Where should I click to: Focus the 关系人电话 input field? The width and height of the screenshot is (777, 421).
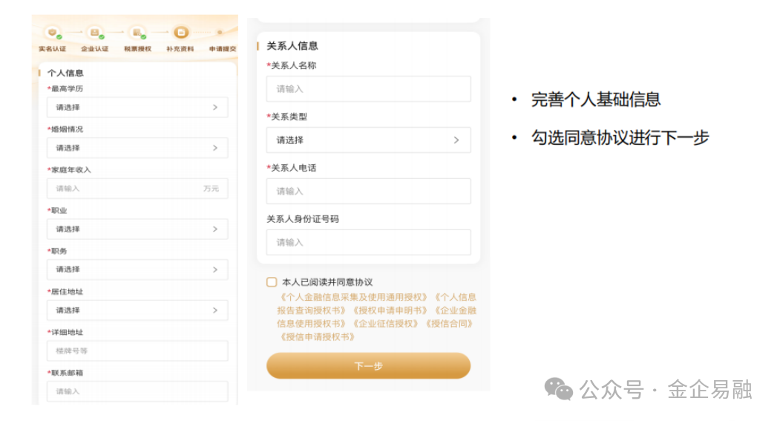point(368,191)
